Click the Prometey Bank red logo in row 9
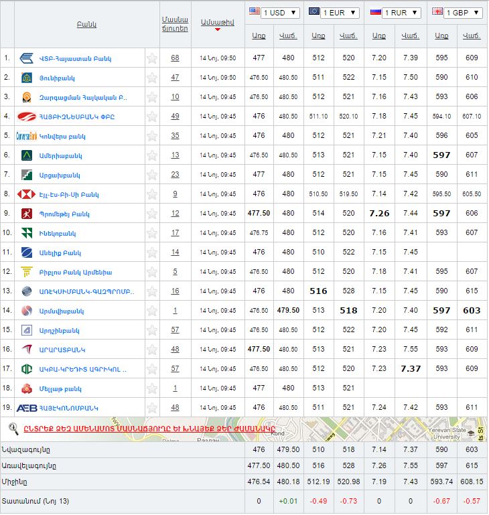This screenshot has width=489, height=515. (x=27, y=214)
